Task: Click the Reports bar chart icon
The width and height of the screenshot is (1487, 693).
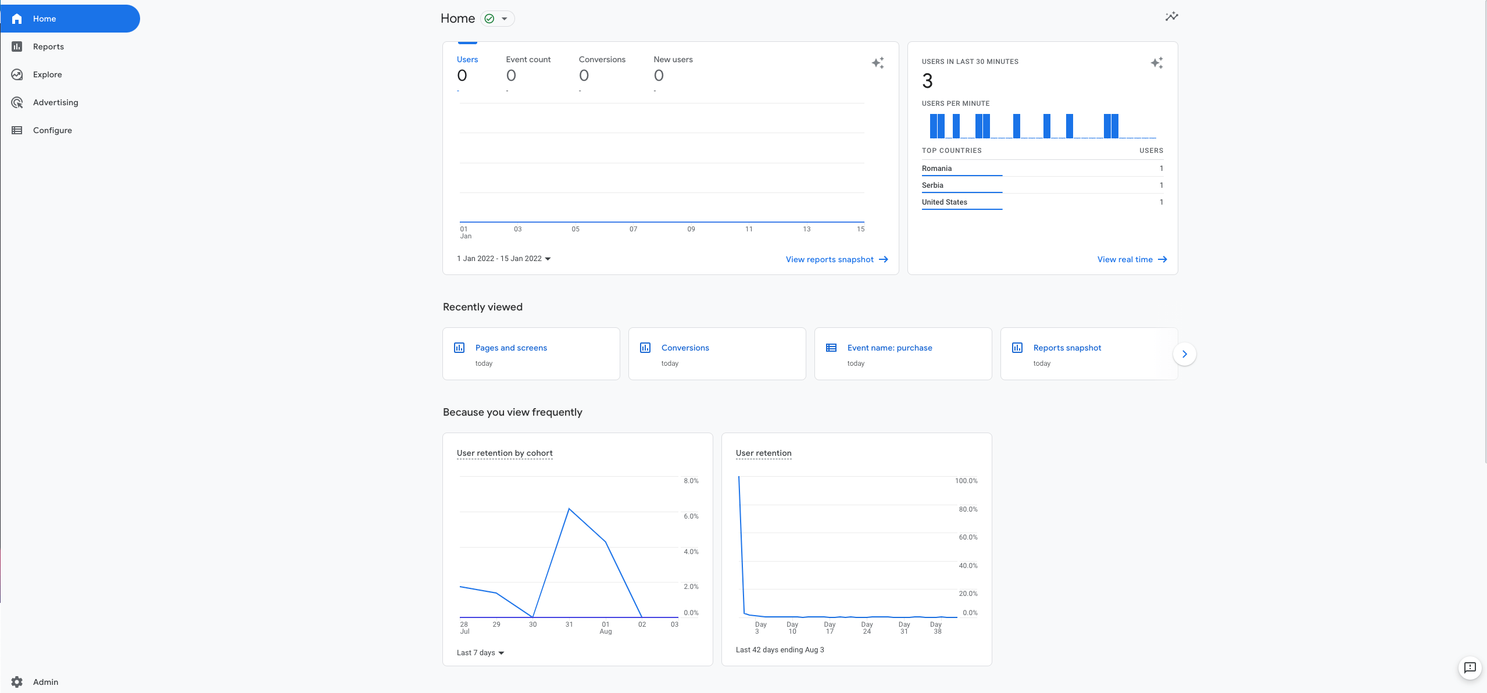Action: [17, 47]
